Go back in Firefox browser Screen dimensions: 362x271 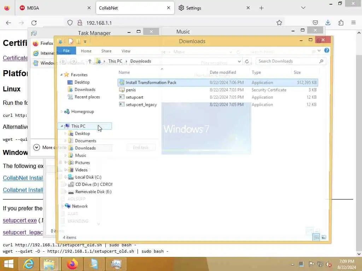(8, 23)
